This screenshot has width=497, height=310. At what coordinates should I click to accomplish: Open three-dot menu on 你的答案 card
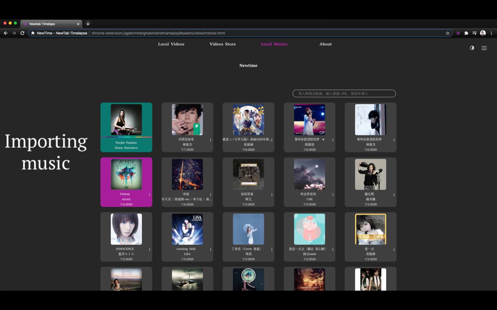point(272,195)
